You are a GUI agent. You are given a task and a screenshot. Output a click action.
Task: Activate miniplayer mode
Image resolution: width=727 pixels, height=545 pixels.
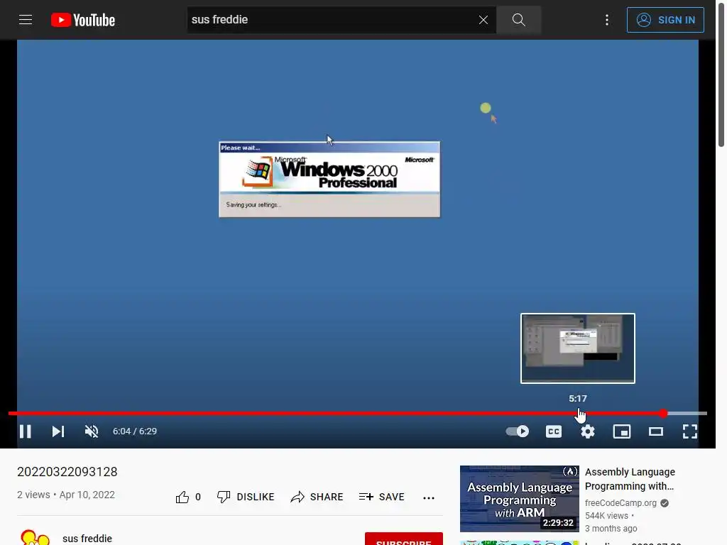point(622,431)
